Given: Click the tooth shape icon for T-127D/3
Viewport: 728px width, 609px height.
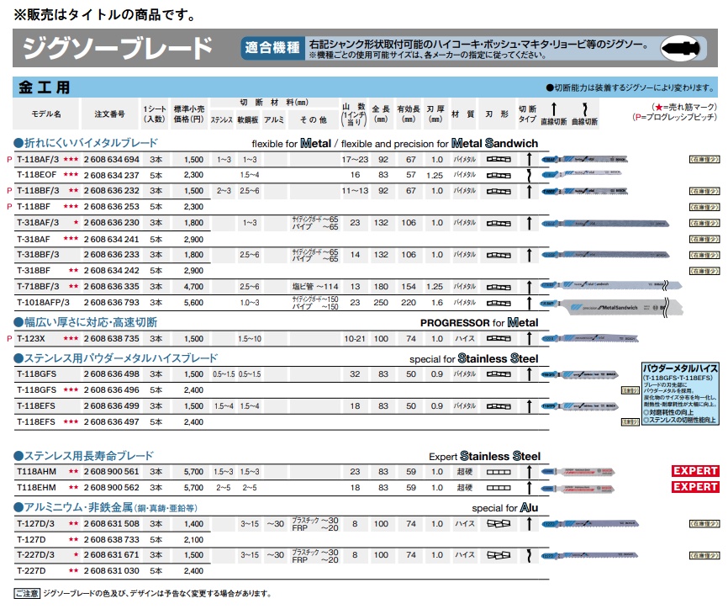Looking at the screenshot, I should click(499, 523).
